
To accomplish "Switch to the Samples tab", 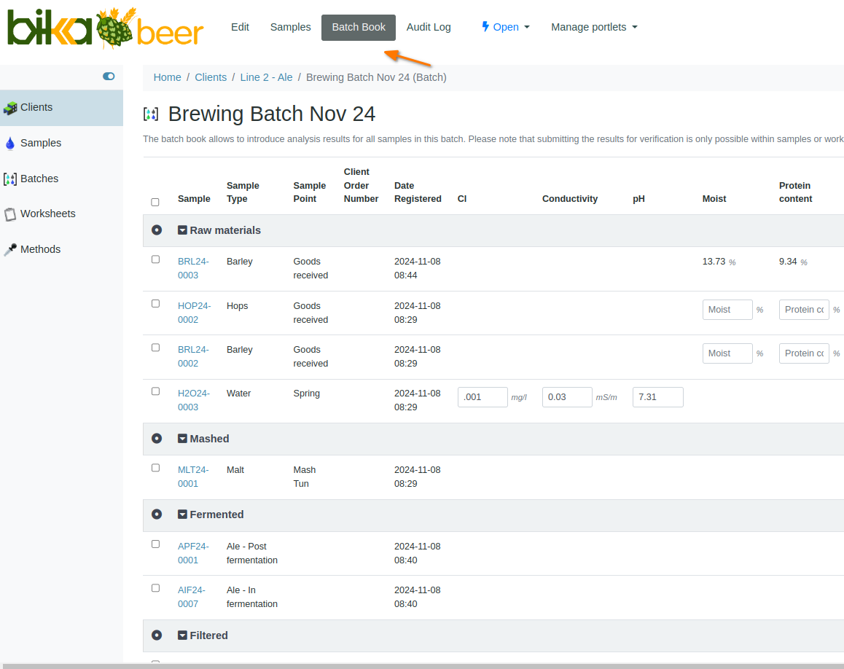I will [x=290, y=26].
